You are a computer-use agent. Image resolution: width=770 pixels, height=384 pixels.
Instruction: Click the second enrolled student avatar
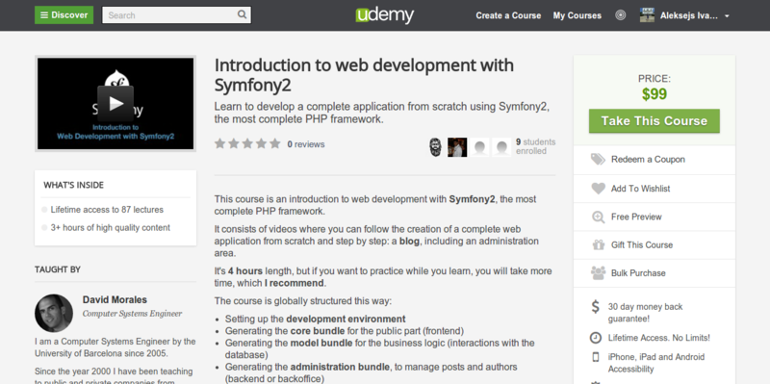(457, 147)
